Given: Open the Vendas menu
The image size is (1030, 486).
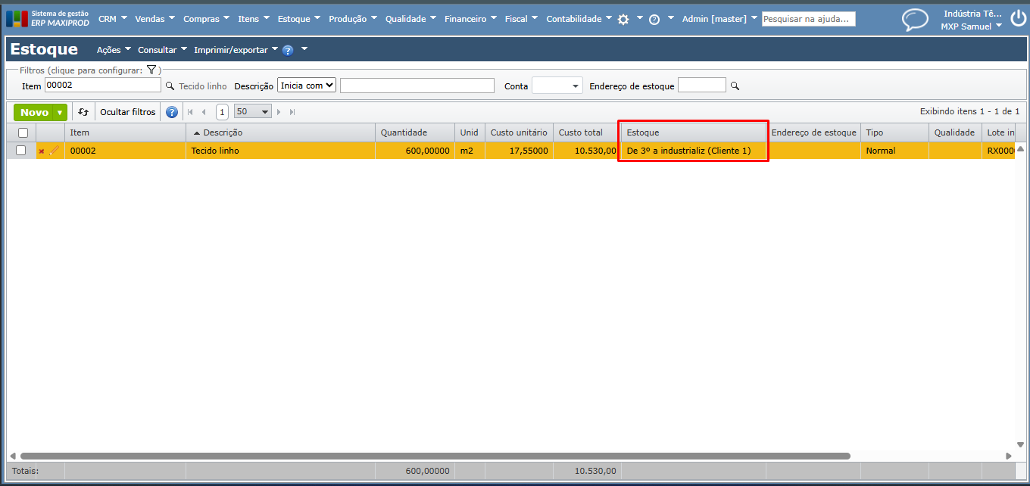Looking at the screenshot, I should (154, 19).
